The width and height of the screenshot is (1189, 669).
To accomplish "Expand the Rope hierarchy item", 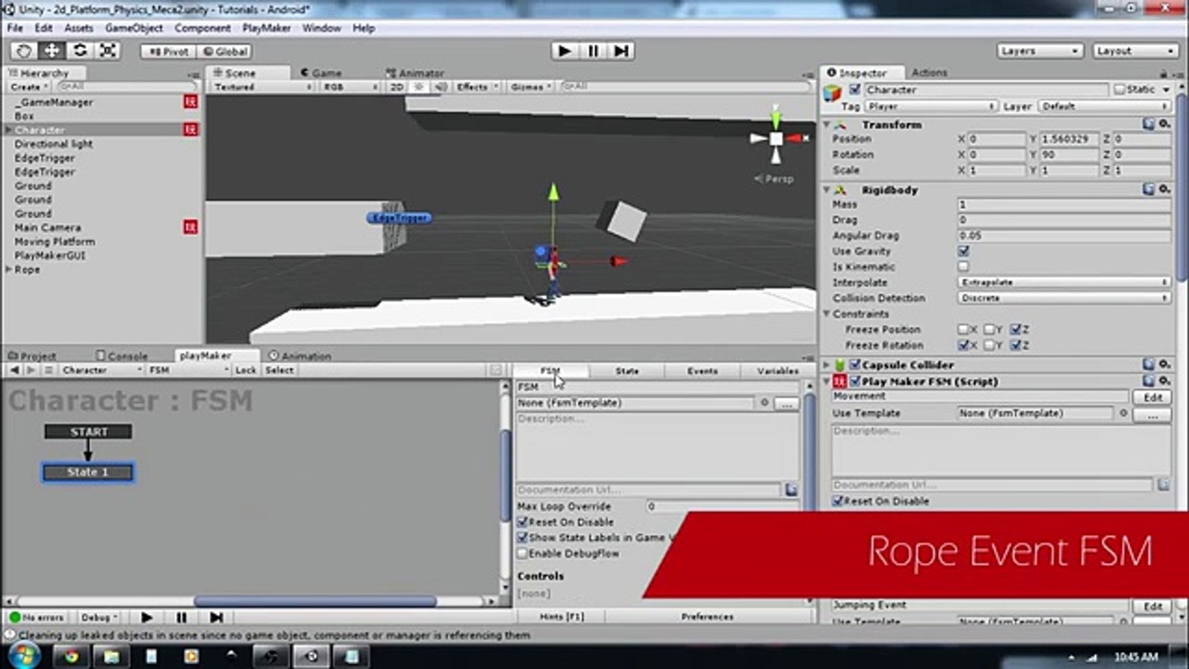I will pos(9,269).
